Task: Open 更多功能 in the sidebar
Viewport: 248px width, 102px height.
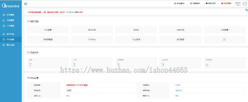Action: coord(11,45)
